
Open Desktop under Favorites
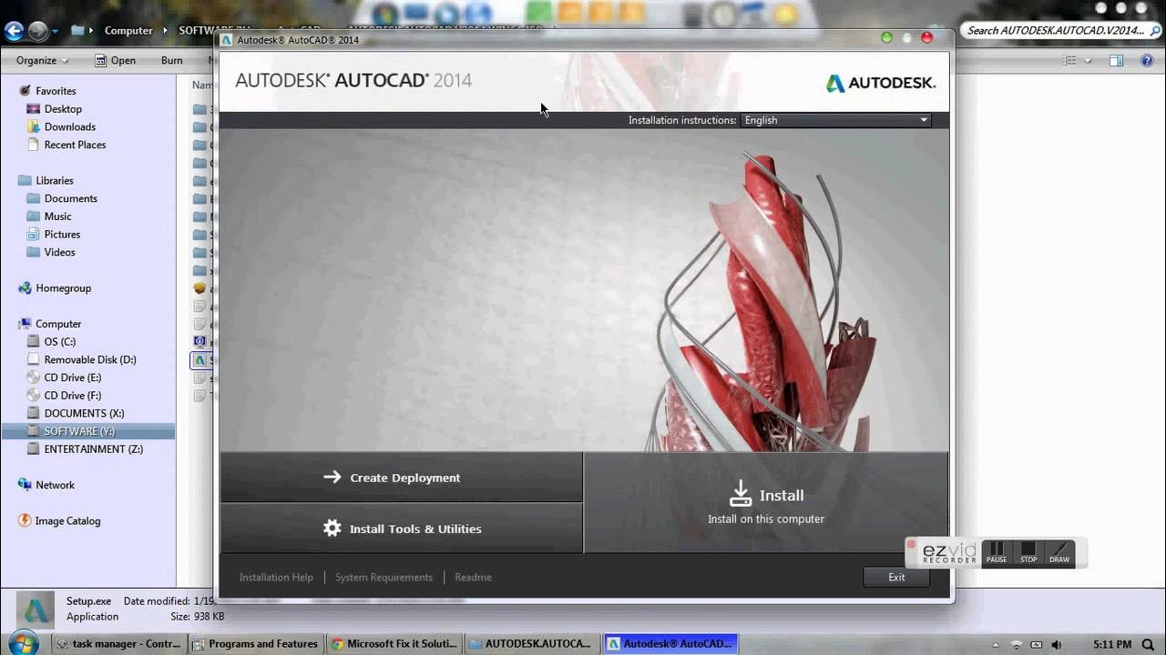click(63, 109)
